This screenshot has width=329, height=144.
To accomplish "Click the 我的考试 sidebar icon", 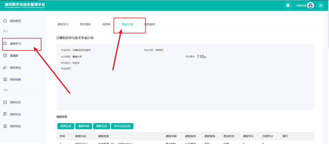I will coord(5,68).
